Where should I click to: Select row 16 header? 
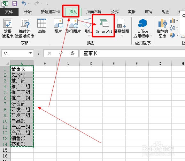[x=5, y=156]
